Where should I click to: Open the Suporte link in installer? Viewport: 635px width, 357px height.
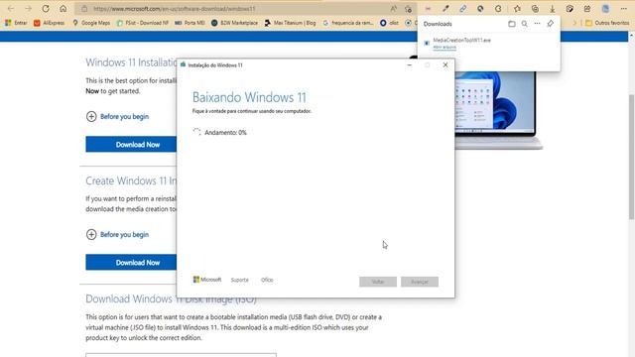(240, 280)
